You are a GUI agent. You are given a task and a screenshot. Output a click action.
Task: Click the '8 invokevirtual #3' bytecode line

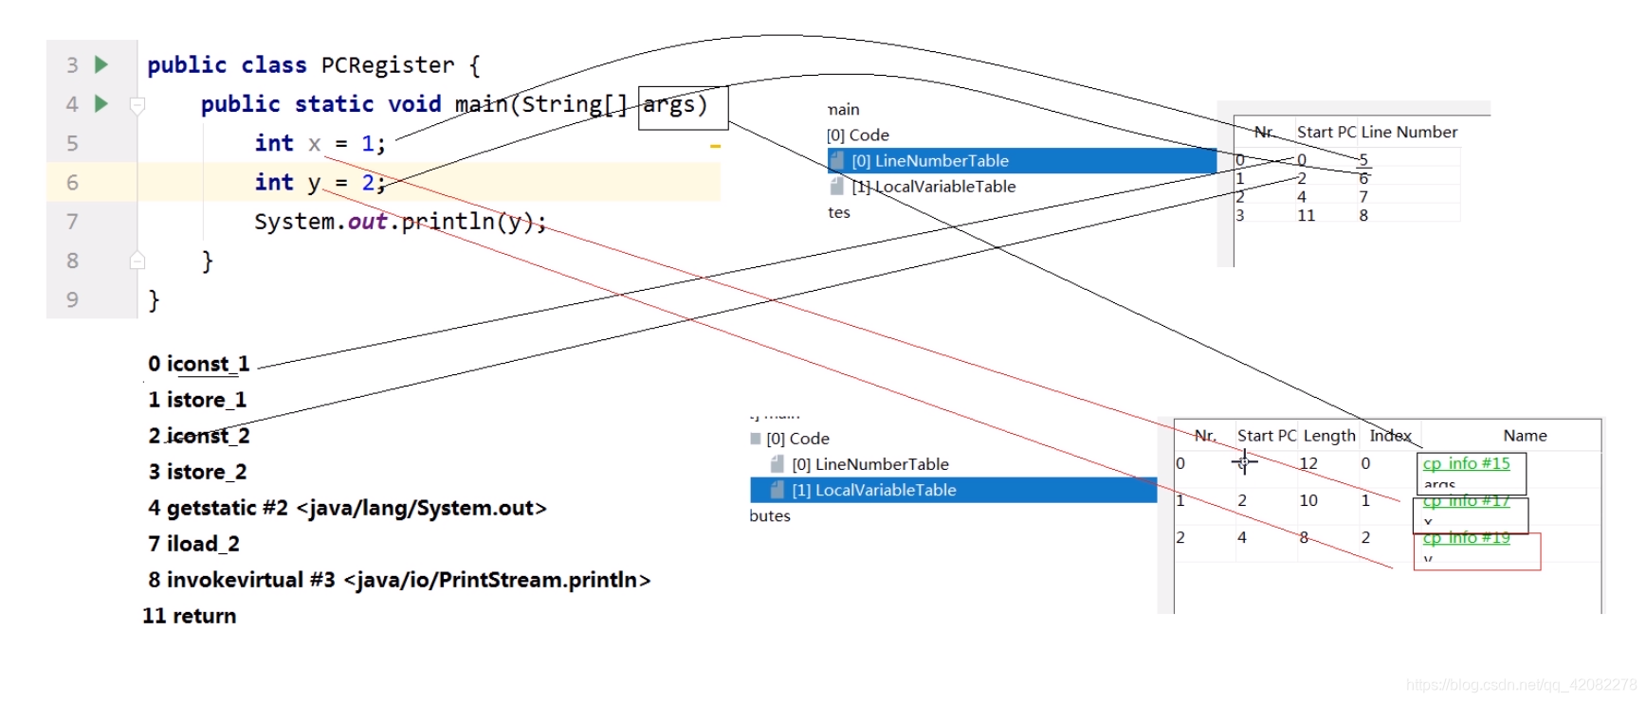pos(399,580)
